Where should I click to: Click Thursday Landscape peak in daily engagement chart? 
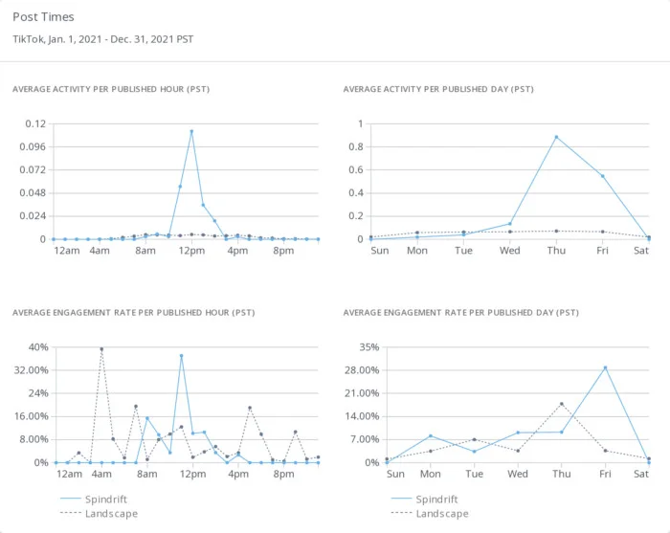coord(562,404)
